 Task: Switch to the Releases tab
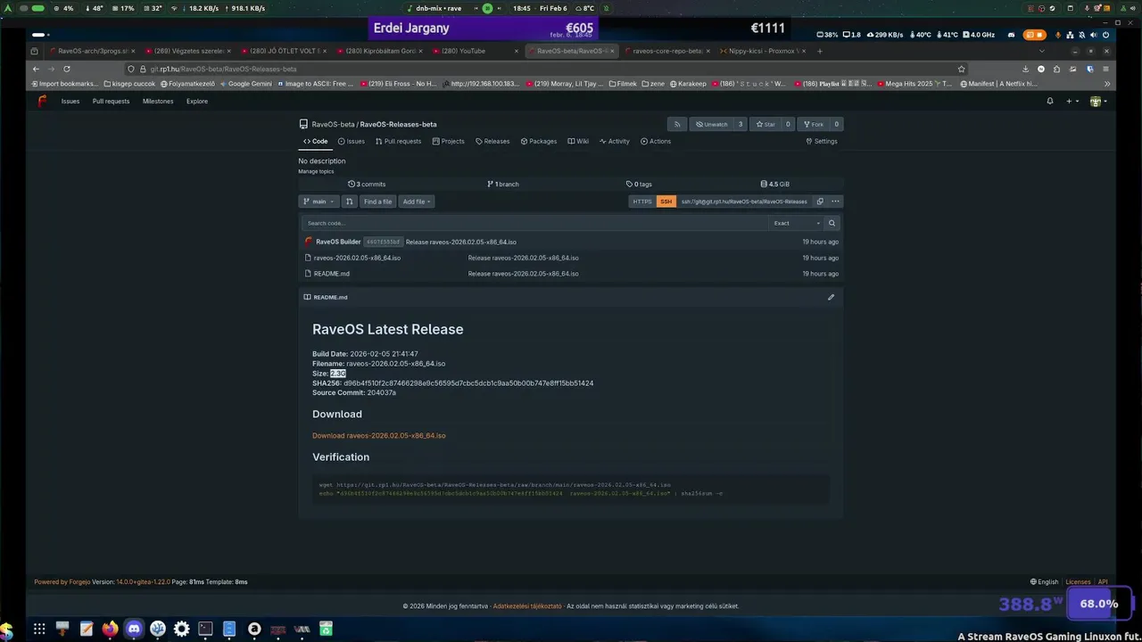(x=492, y=141)
